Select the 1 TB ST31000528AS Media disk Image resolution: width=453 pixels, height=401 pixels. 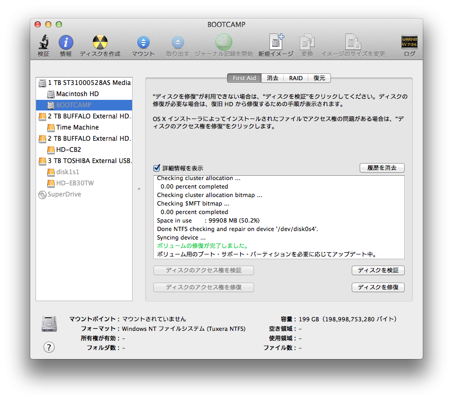(x=84, y=83)
